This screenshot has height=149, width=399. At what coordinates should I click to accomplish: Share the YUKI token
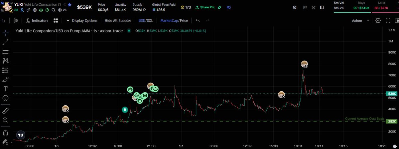pyautogui.click(x=65, y=5)
